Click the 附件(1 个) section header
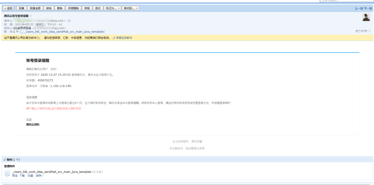The width and height of the screenshot is (374, 185). [x=14, y=160]
